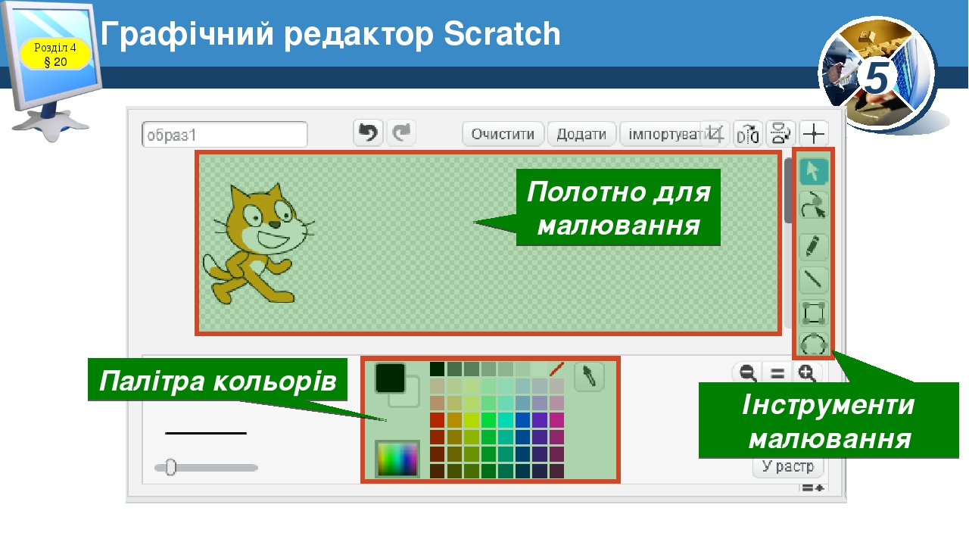
Task: Pick the bright green palette swatch
Action: point(488,419)
